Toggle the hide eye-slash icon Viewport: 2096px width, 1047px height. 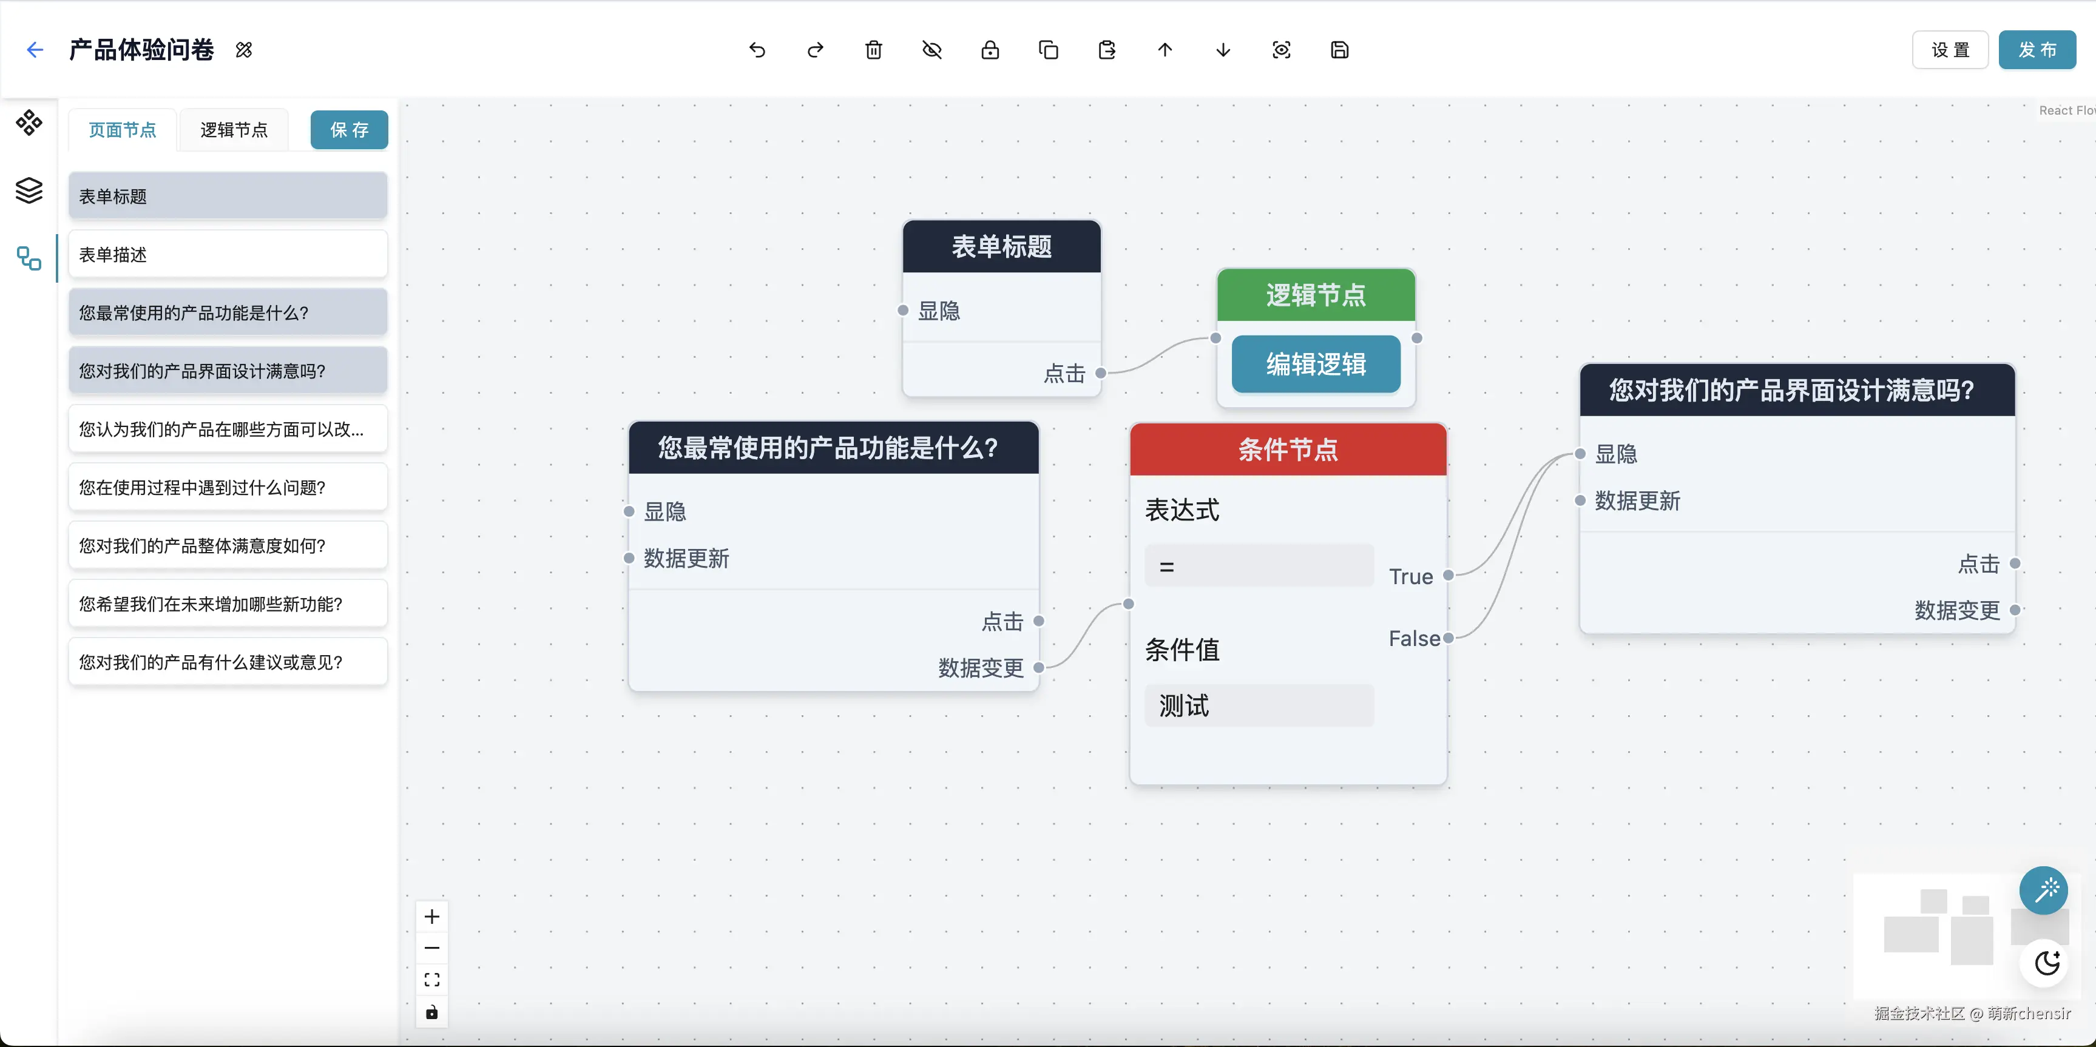pyautogui.click(x=931, y=50)
